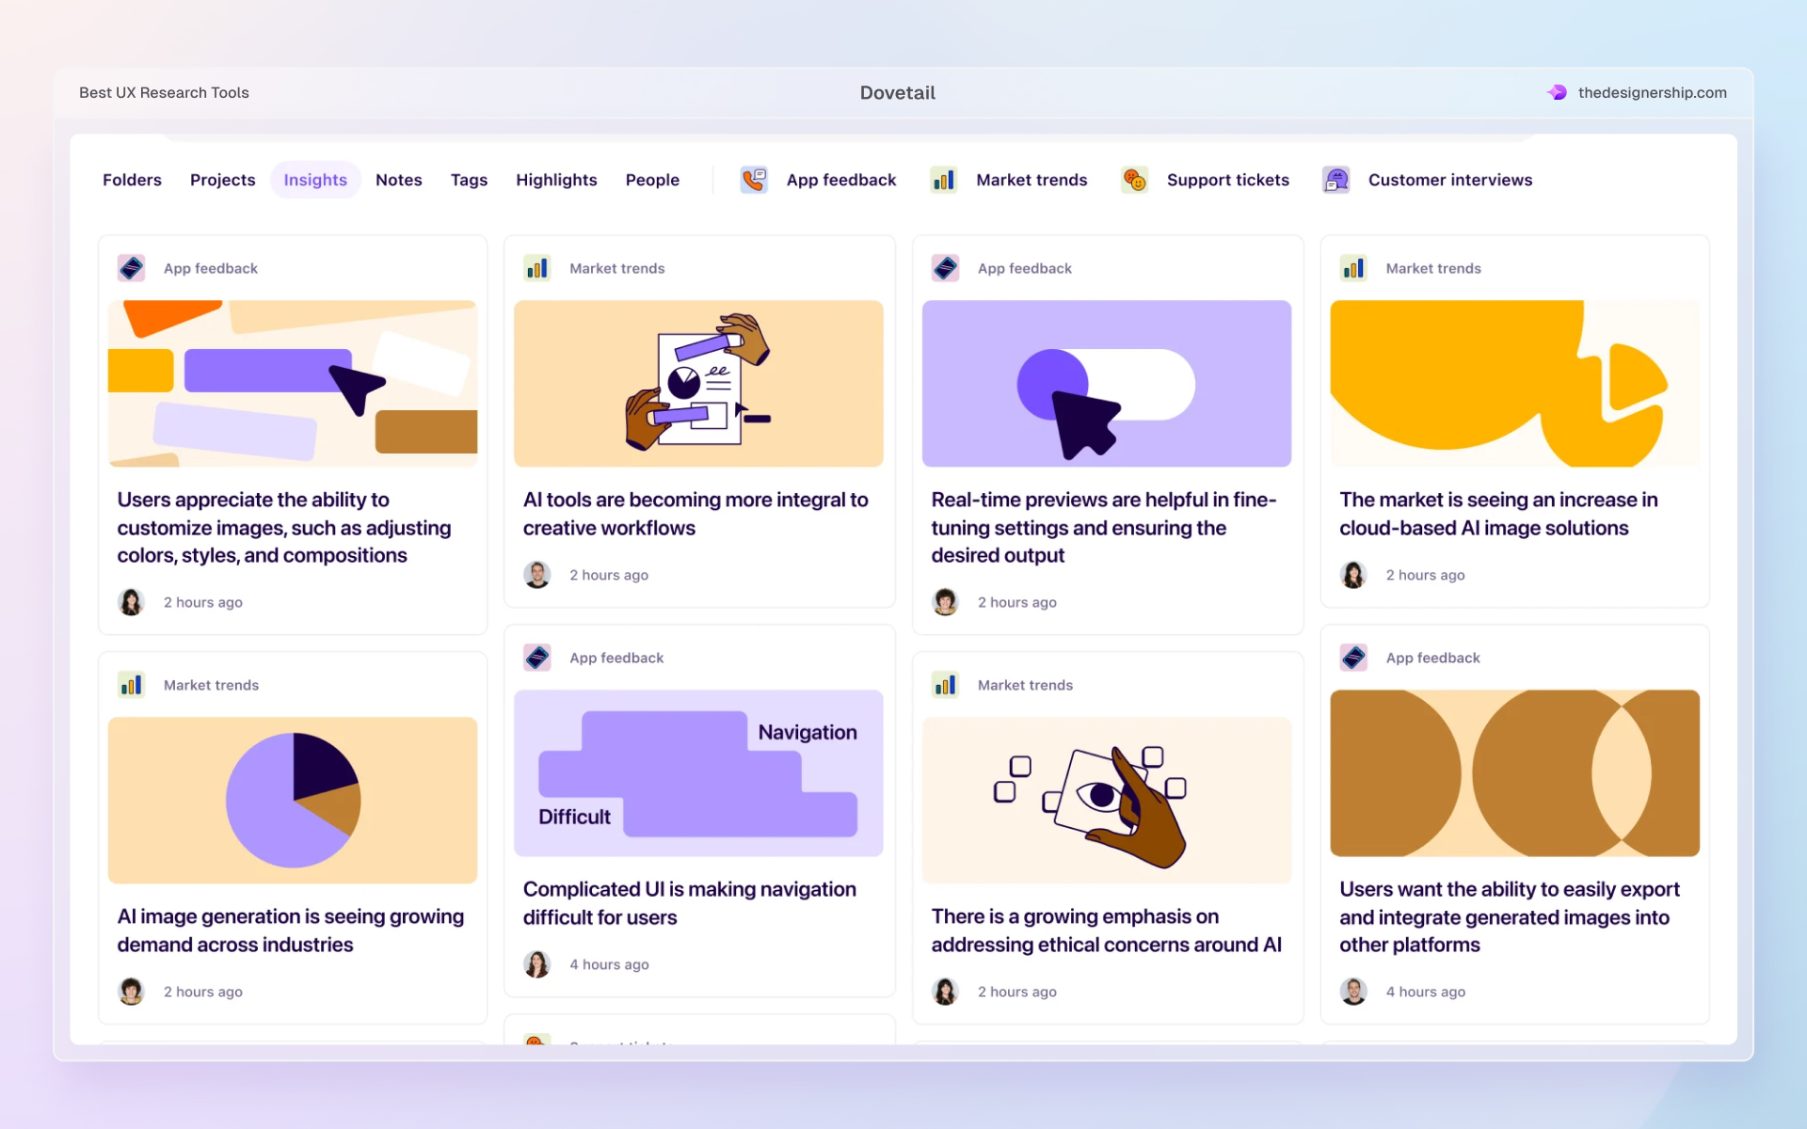Open the Folders tab
Screen dimensions: 1807x1129
click(132, 180)
